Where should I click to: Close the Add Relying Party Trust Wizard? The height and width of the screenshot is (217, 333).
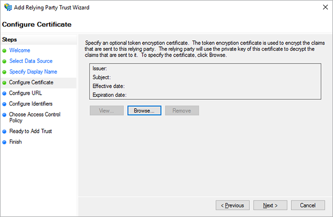point(325,8)
